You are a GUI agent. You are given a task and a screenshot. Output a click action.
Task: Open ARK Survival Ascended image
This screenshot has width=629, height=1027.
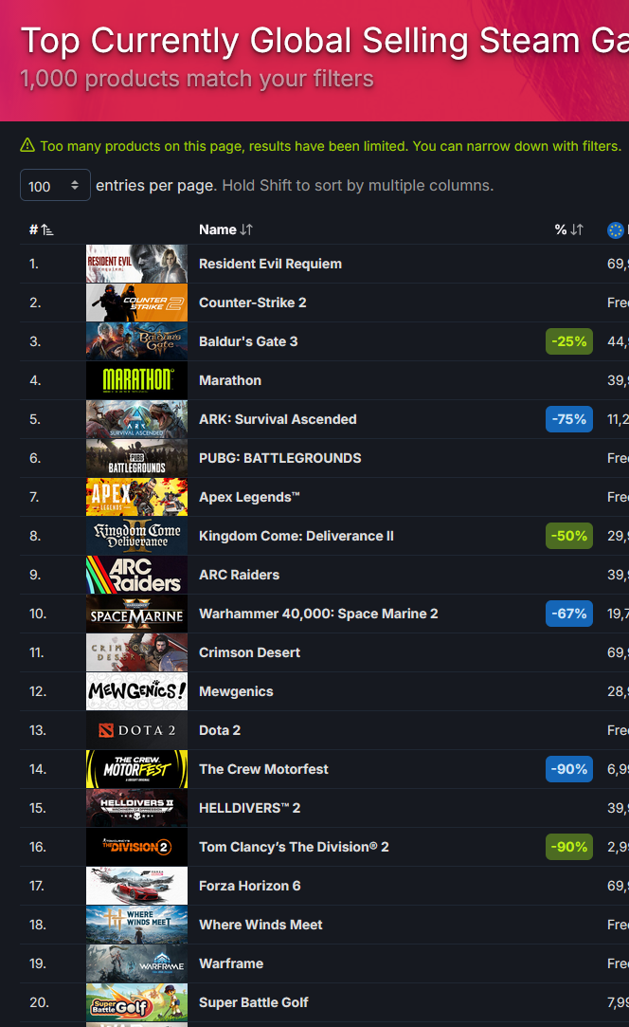click(136, 419)
